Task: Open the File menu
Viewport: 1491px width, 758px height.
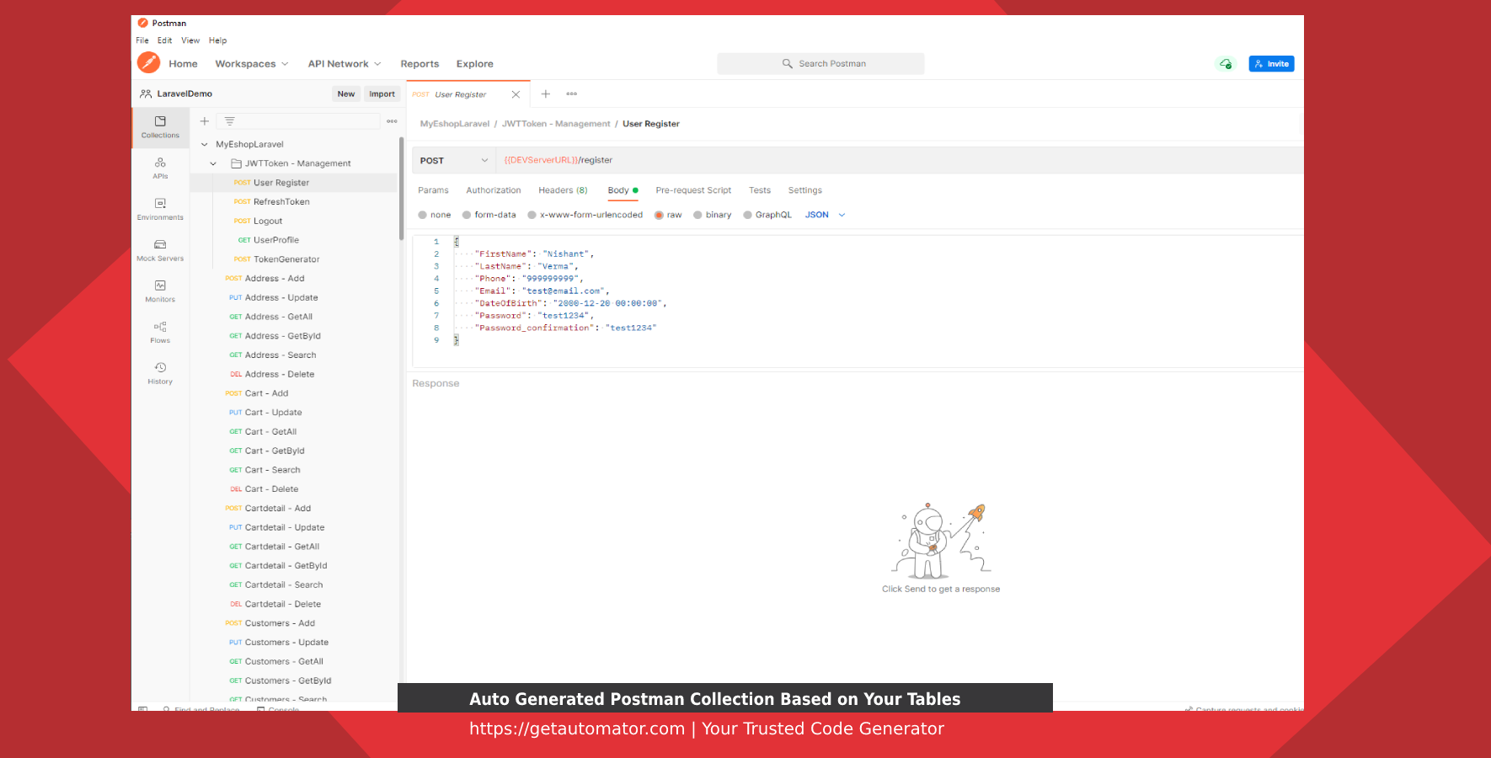Action: [142, 40]
